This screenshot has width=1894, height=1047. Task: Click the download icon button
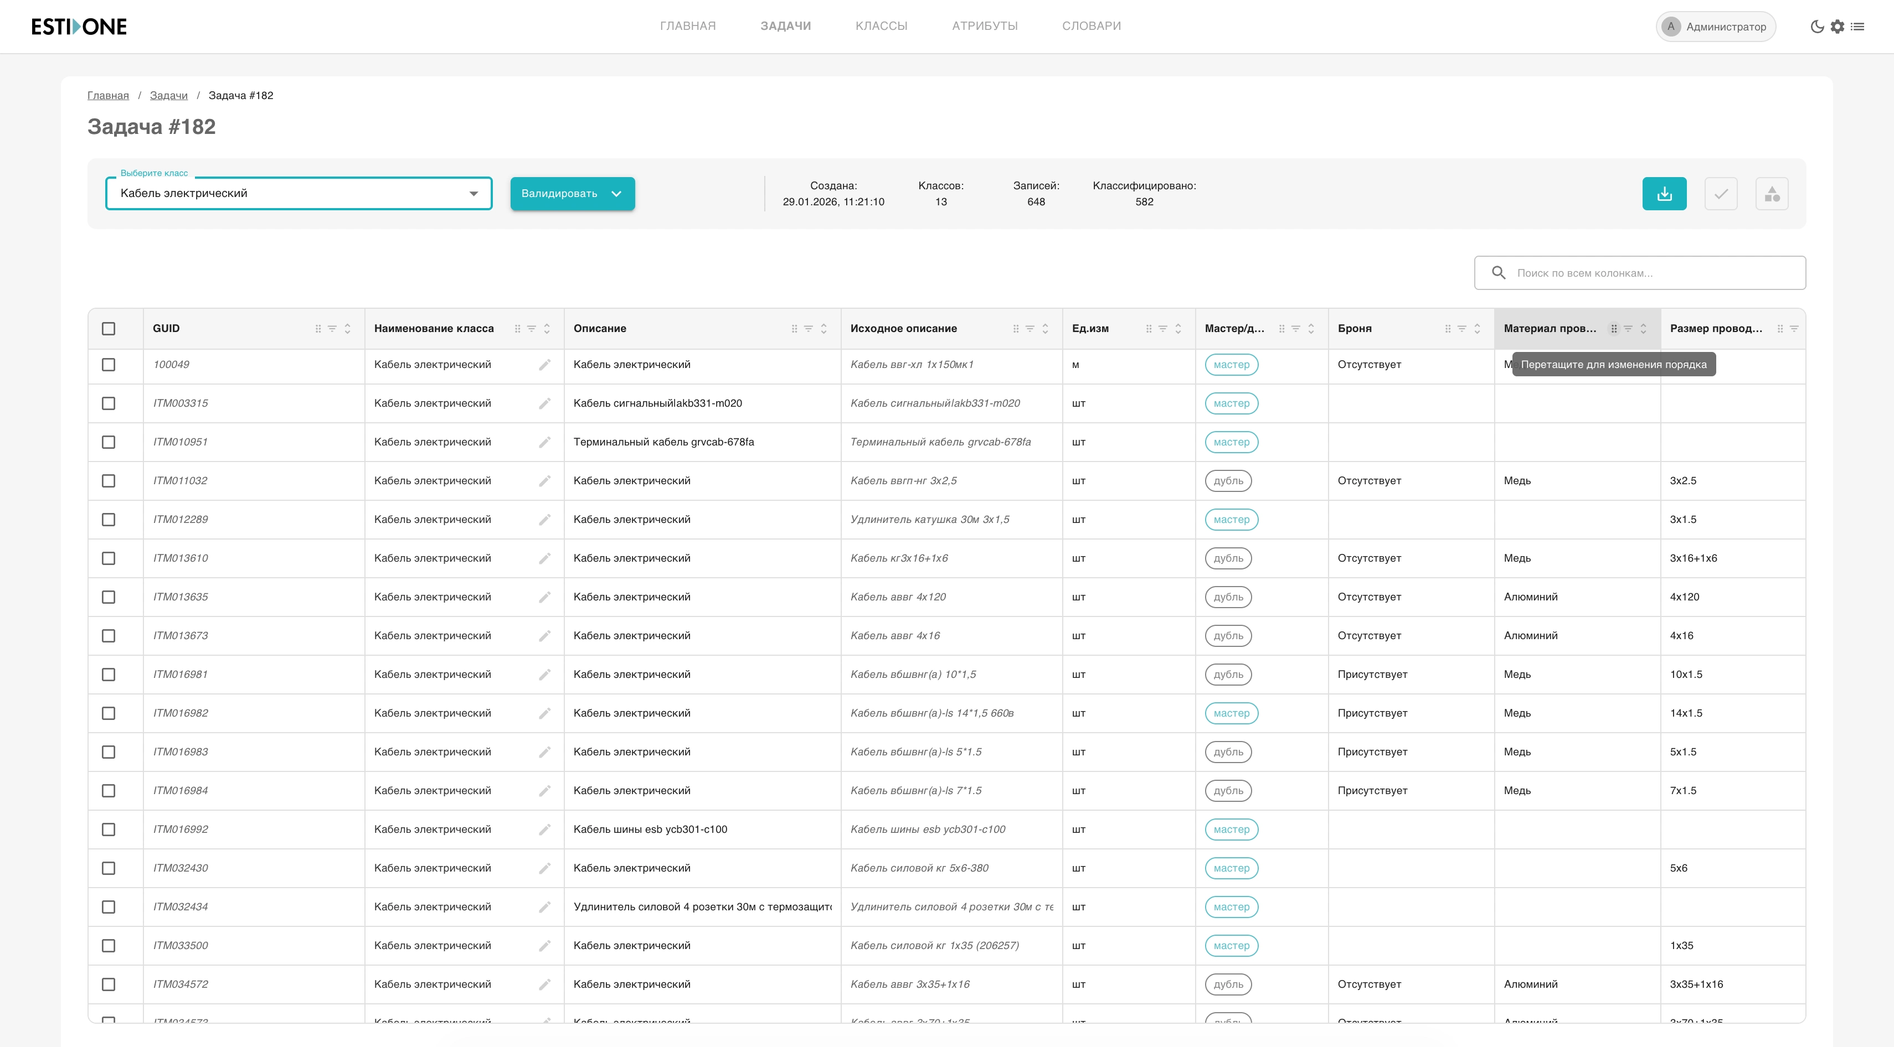pos(1664,194)
